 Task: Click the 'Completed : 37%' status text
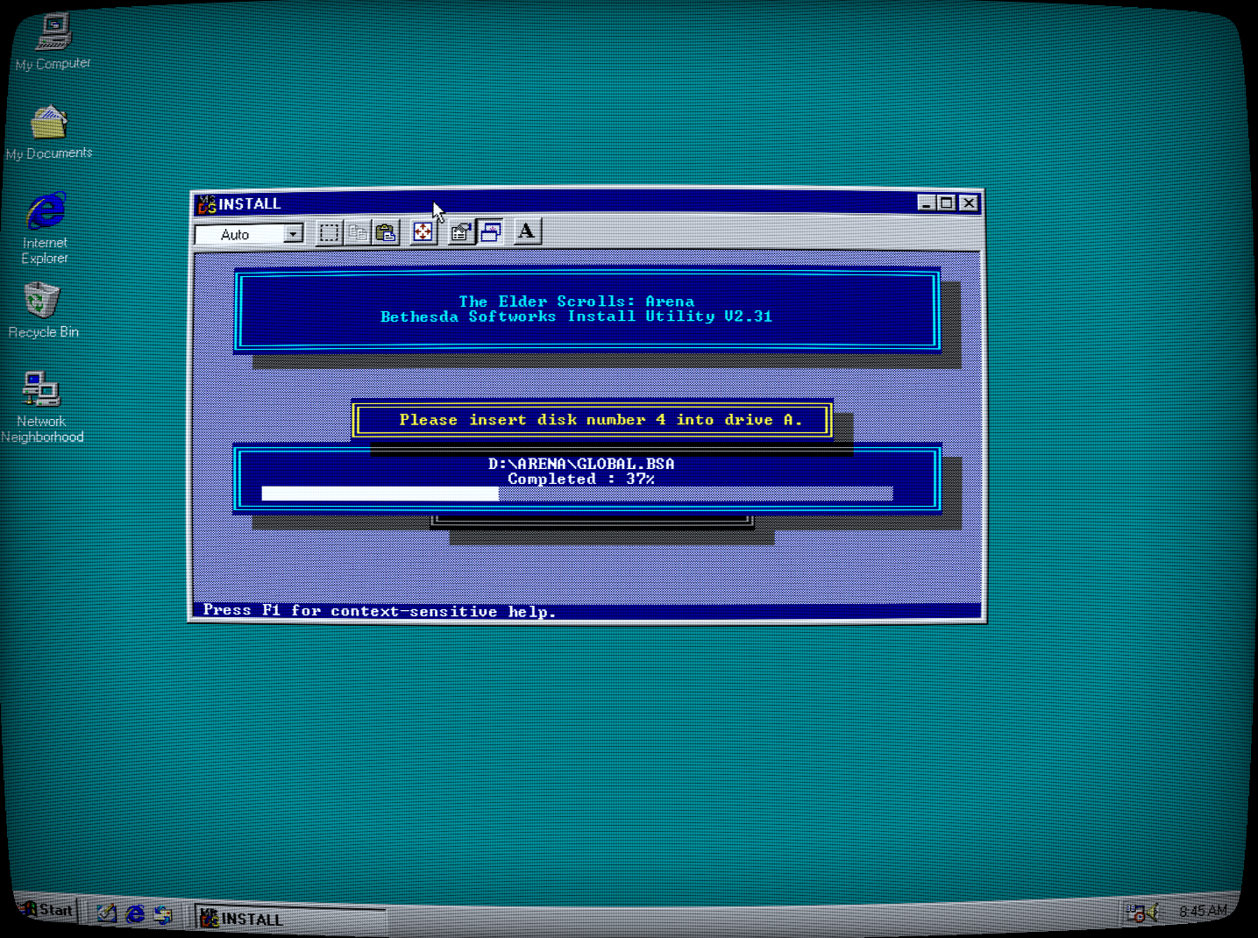click(581, 479)
